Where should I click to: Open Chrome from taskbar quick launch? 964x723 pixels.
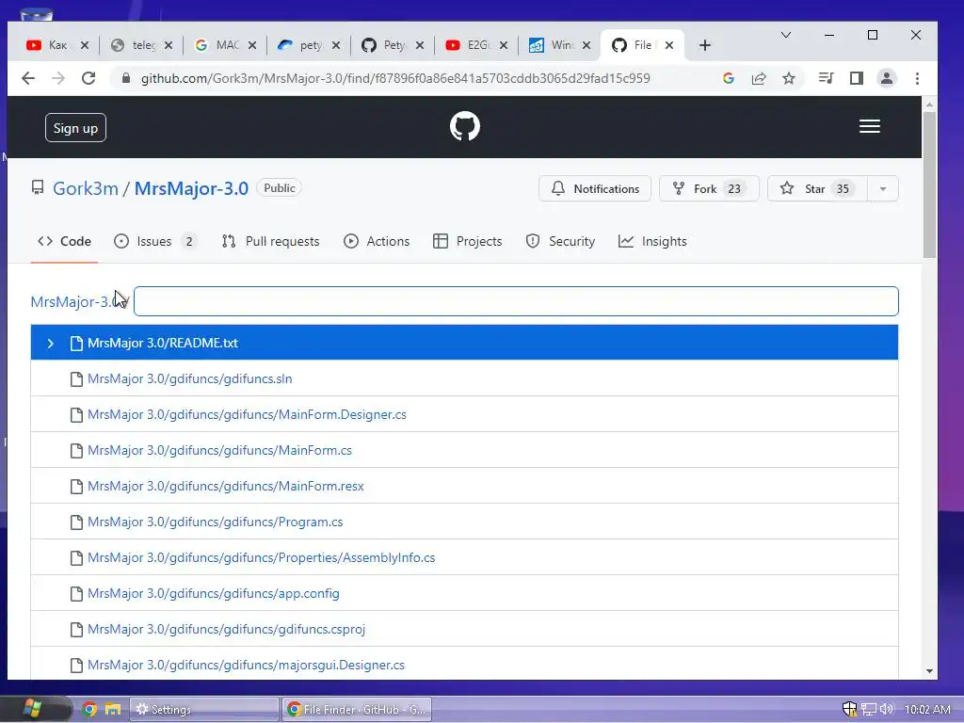pyautogui.click(x=89, y=710)
